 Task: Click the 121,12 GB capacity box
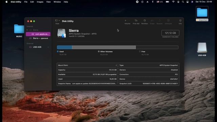pyautogui.click(x=170, y=33)
